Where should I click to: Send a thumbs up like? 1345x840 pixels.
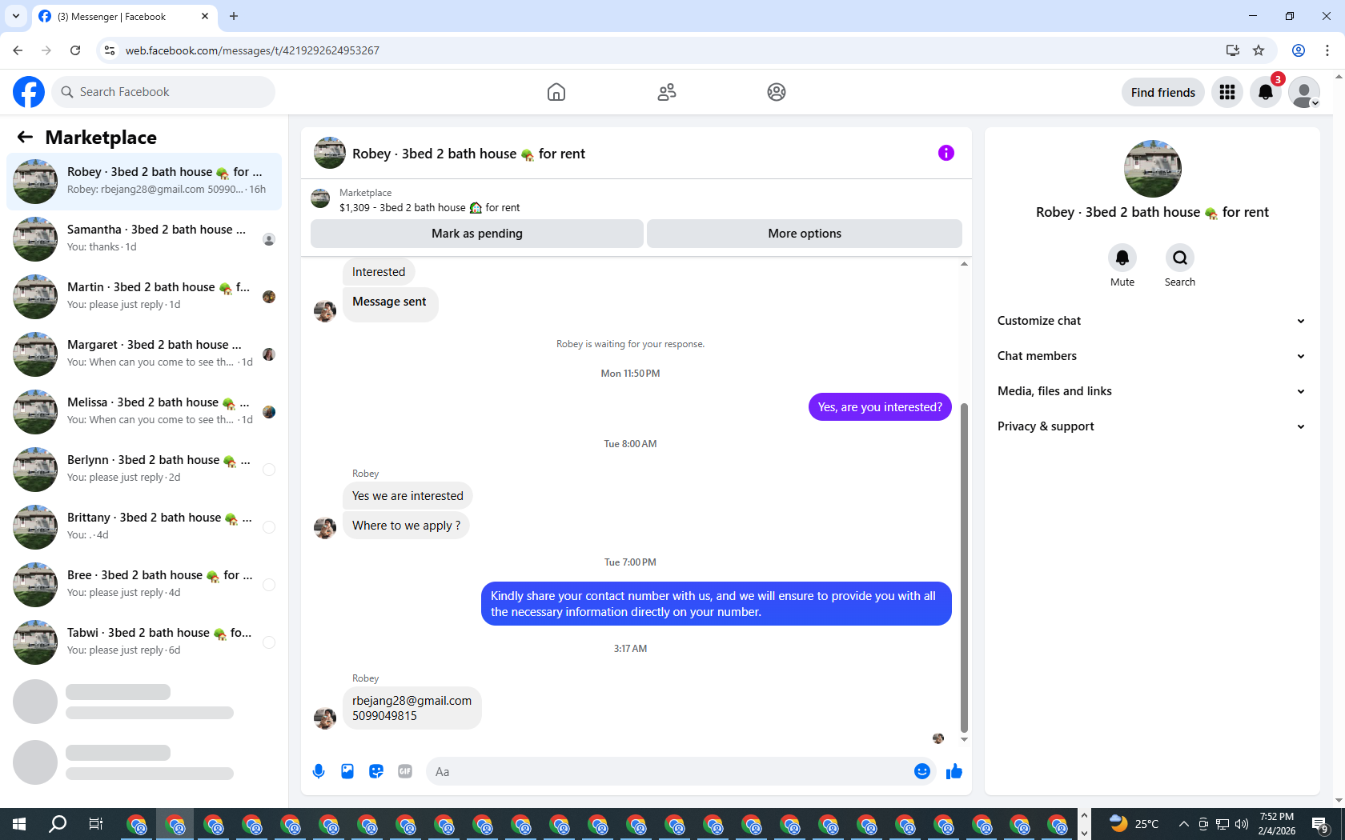tap(954, 771)
